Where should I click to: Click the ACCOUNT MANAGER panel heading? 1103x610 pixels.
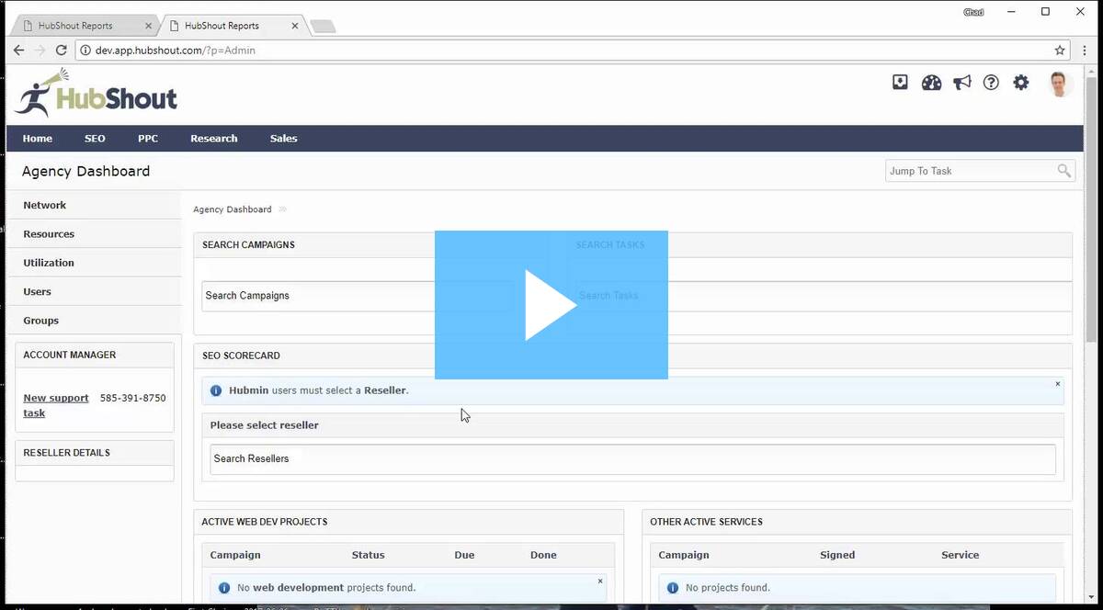[x=70, y=355]
